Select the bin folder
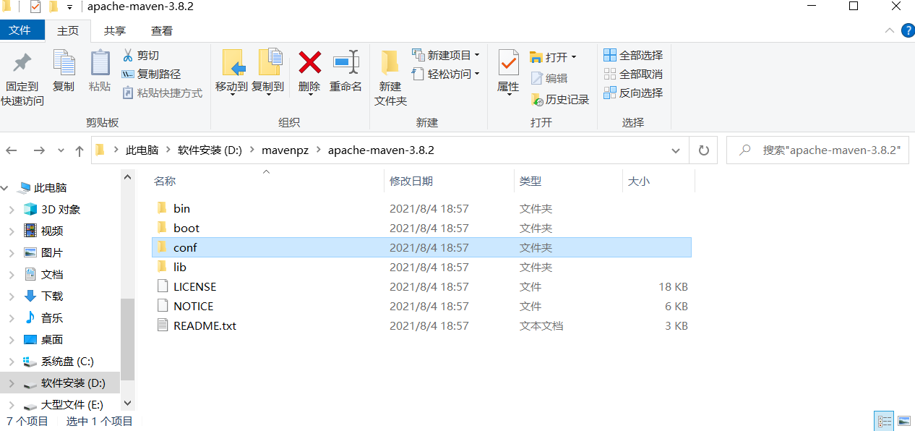The width and height of the screenshot is (915, 431). click(421, 208)
